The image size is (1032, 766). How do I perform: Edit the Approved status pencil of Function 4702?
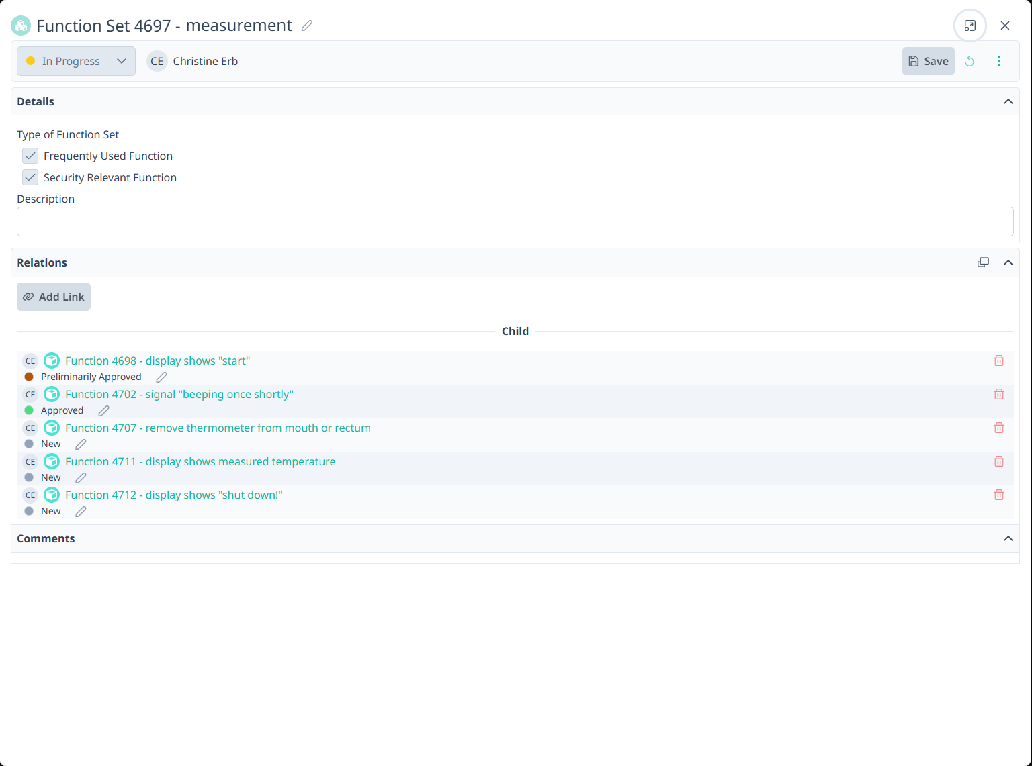[103, 411]
